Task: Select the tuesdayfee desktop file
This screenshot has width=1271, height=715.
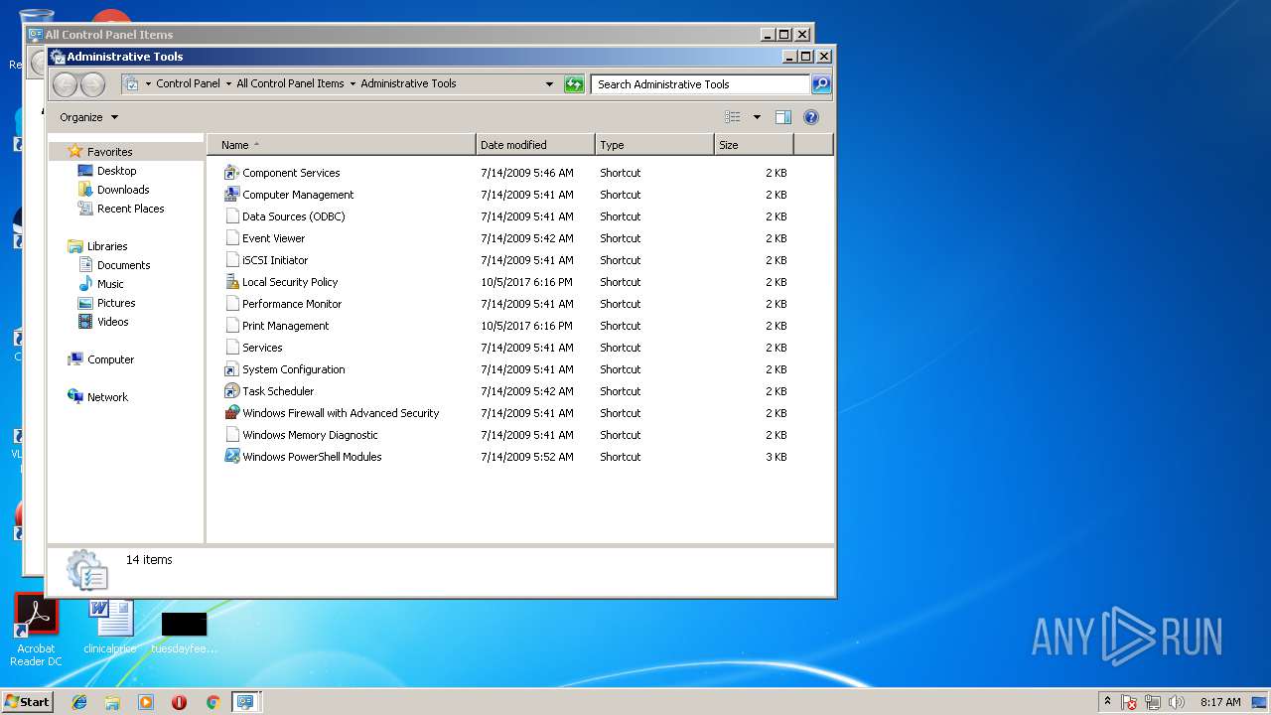Action: (184, 632)
